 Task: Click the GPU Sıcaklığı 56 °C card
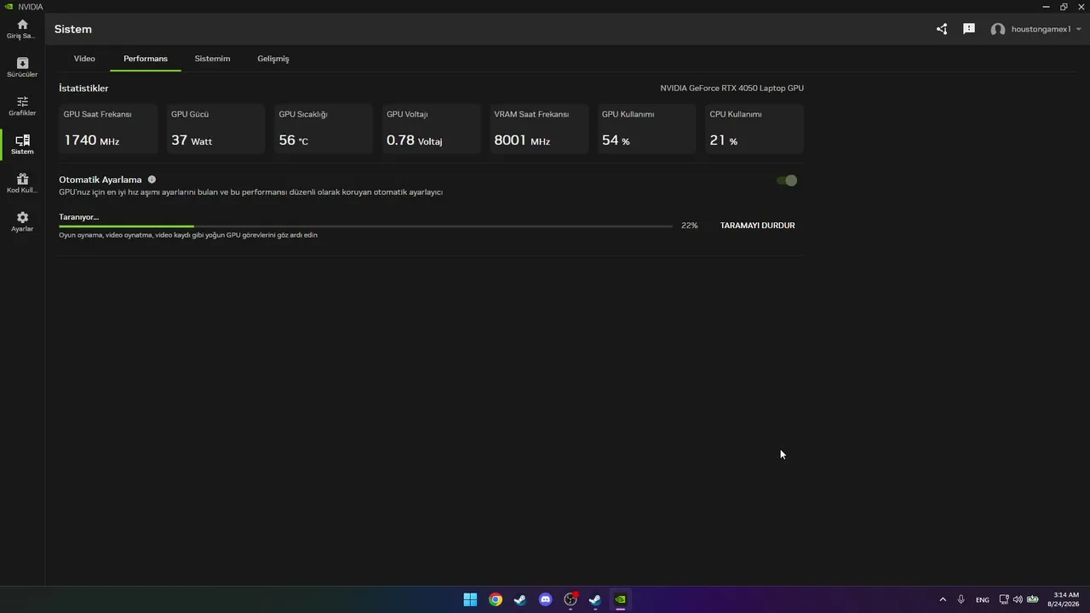coord(324,129)
